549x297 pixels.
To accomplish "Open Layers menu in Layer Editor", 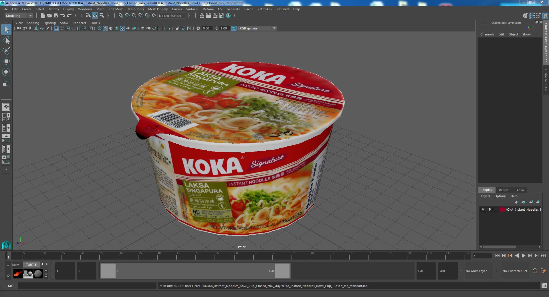I will pyautogui.click(x=485, y=196).
